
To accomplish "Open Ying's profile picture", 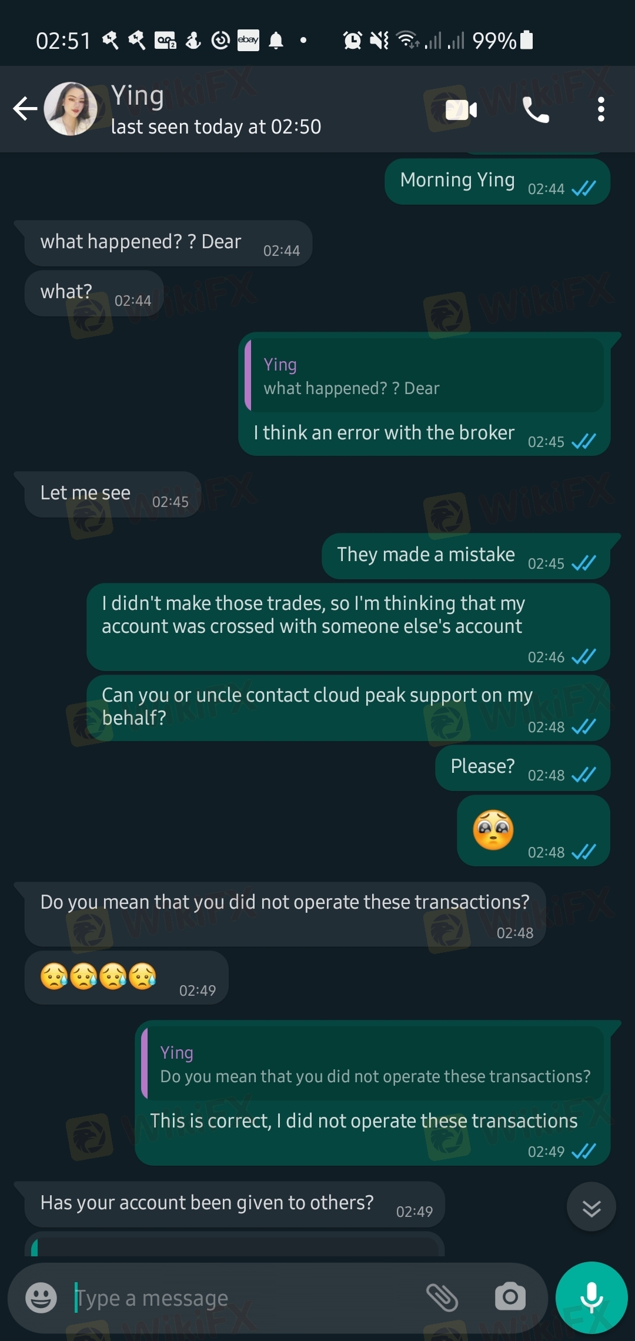I will click(71, 109).
